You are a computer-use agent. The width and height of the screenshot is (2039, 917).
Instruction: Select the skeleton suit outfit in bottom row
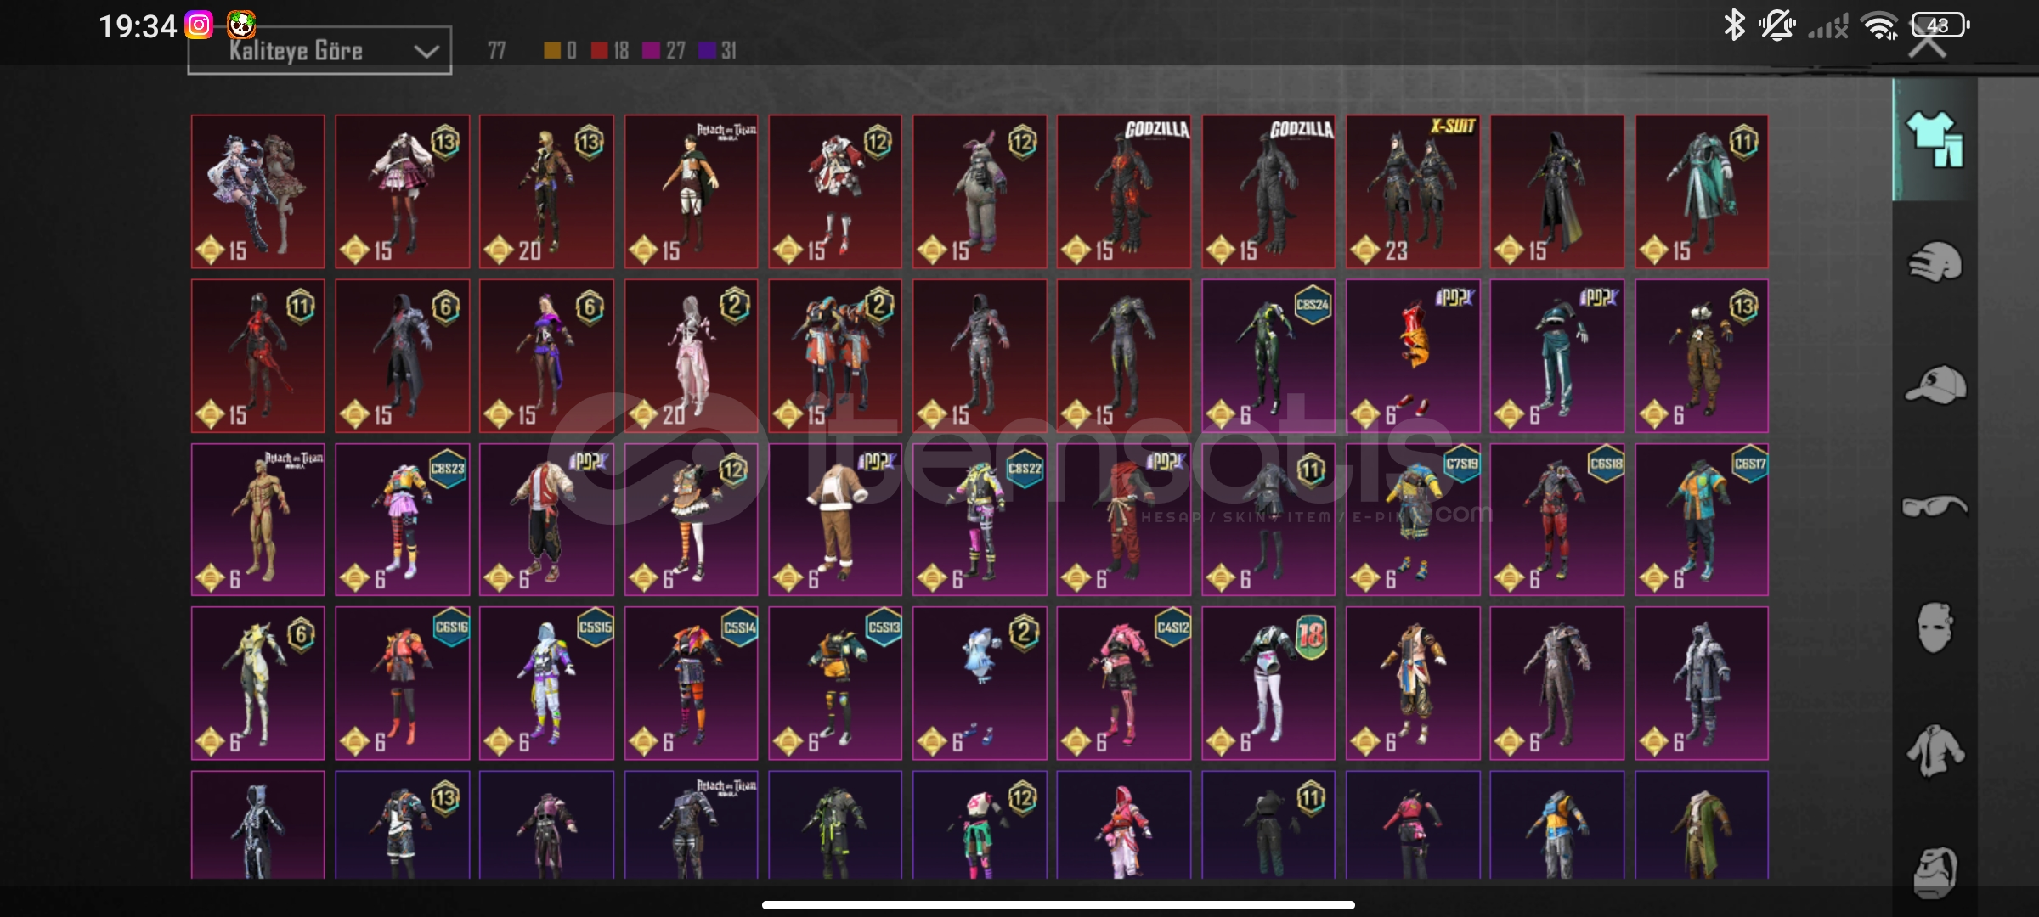pyautogui.click(x=257, y=824)
